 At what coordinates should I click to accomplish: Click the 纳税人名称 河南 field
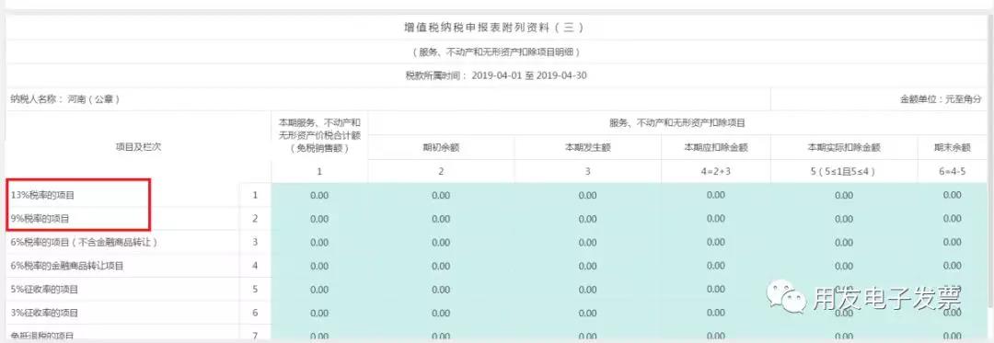coord(64,99)
